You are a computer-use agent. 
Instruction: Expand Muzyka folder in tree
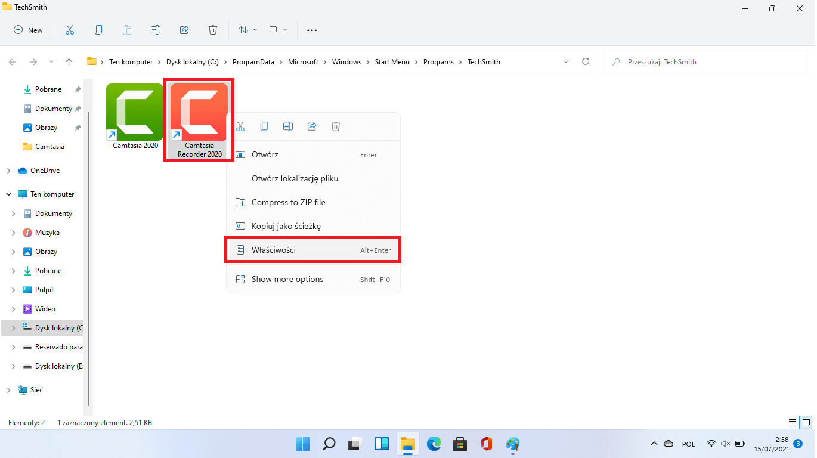[14, 233]
